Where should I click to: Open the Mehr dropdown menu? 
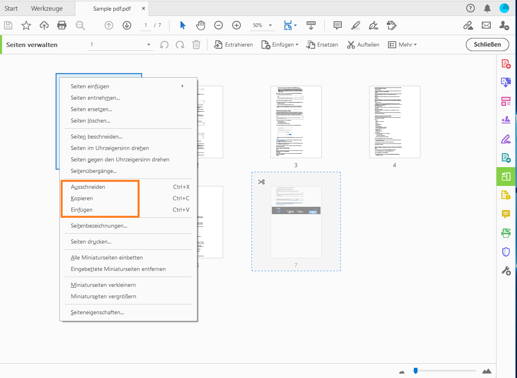tap(402, 45)
